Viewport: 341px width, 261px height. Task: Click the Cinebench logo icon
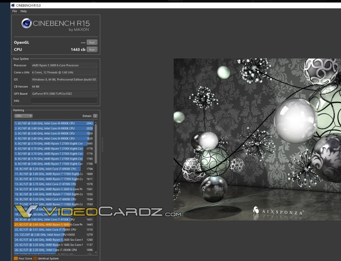click(27, 23)
